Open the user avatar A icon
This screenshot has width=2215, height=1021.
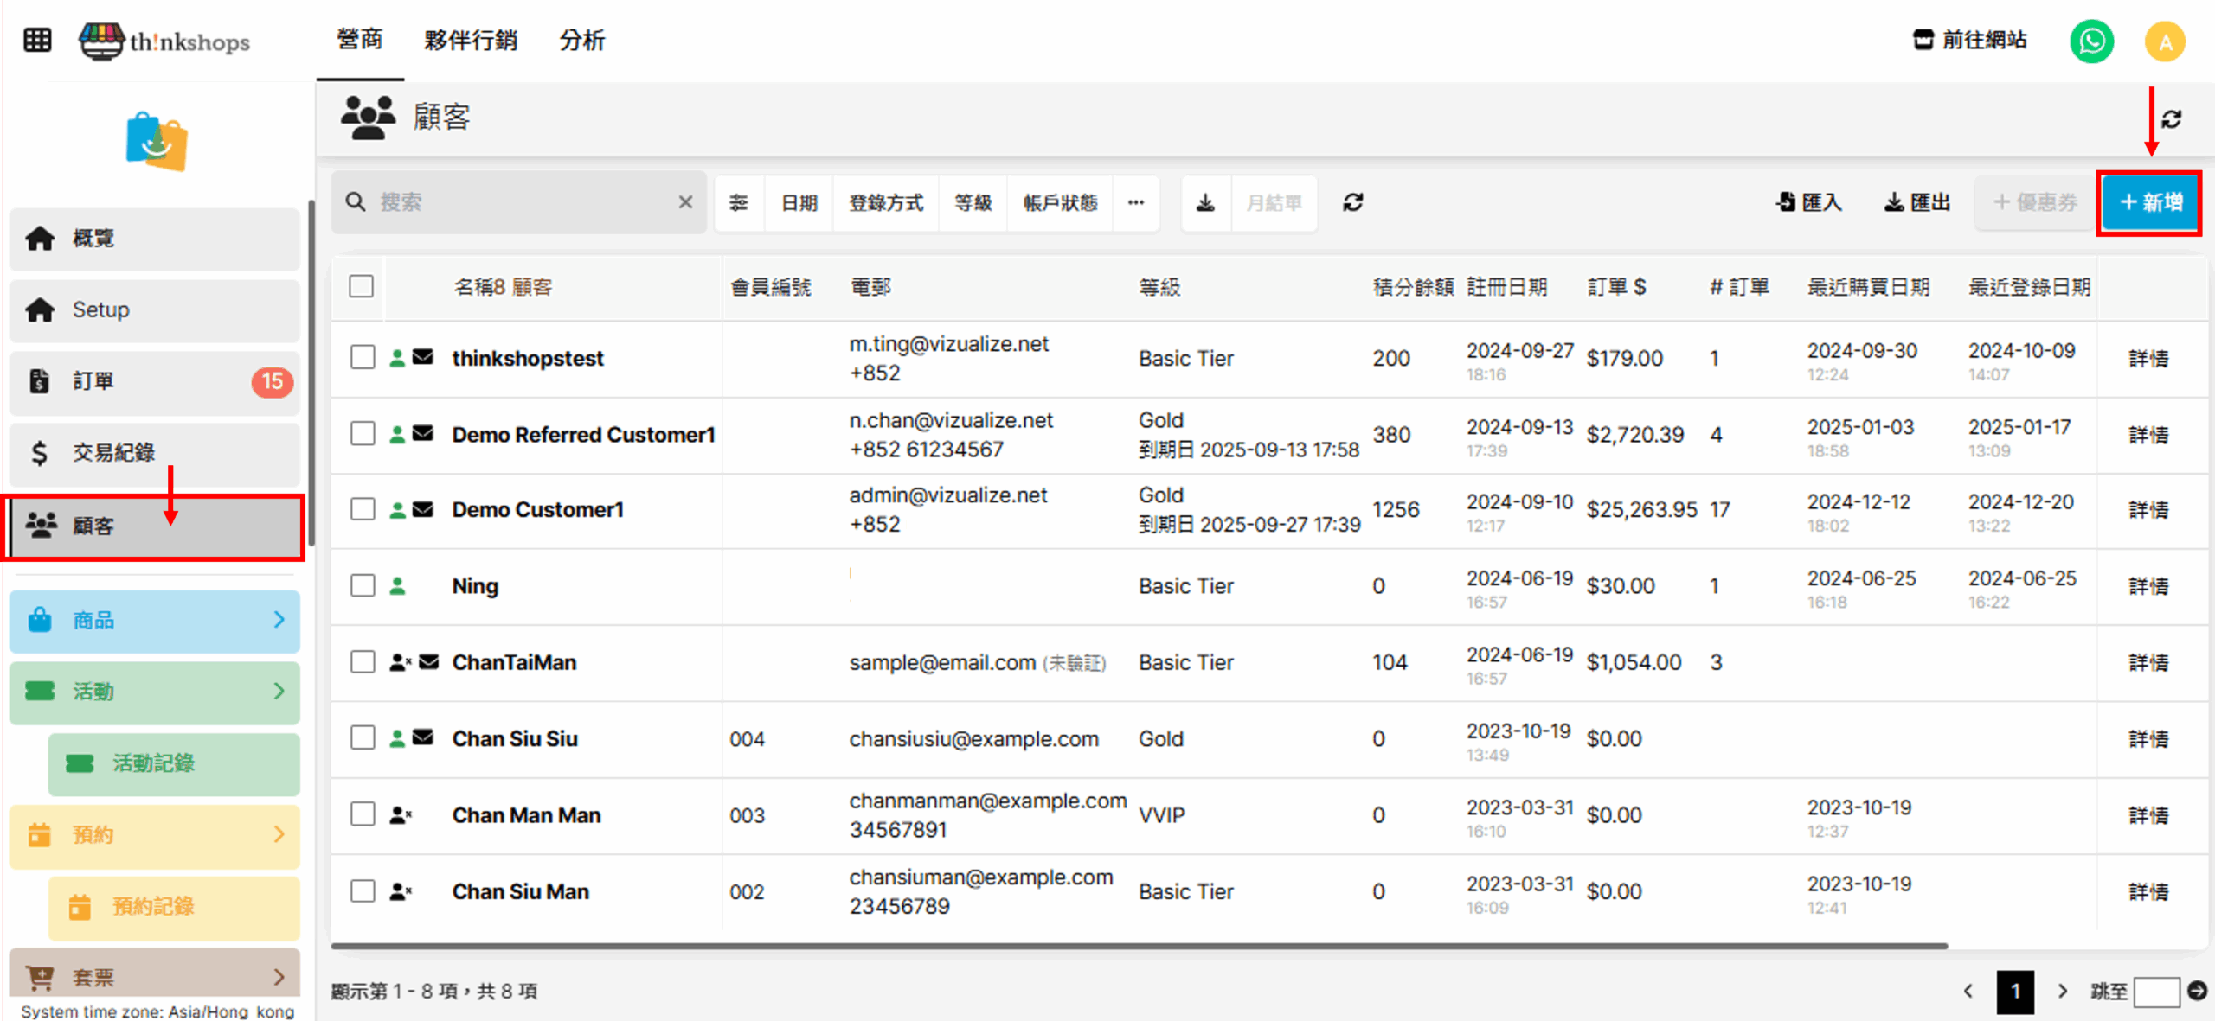click(2164, 41)
